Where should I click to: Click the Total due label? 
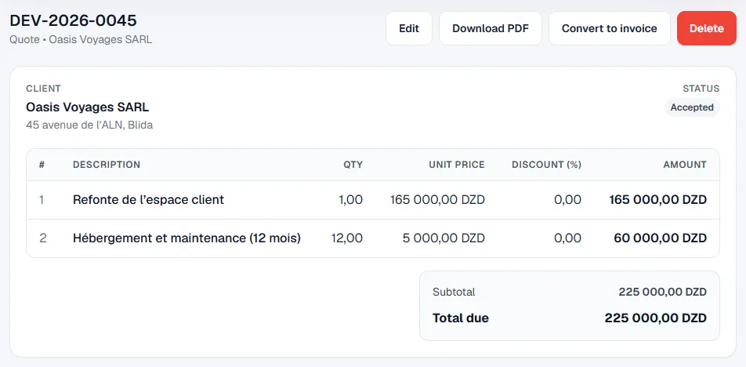461,318
